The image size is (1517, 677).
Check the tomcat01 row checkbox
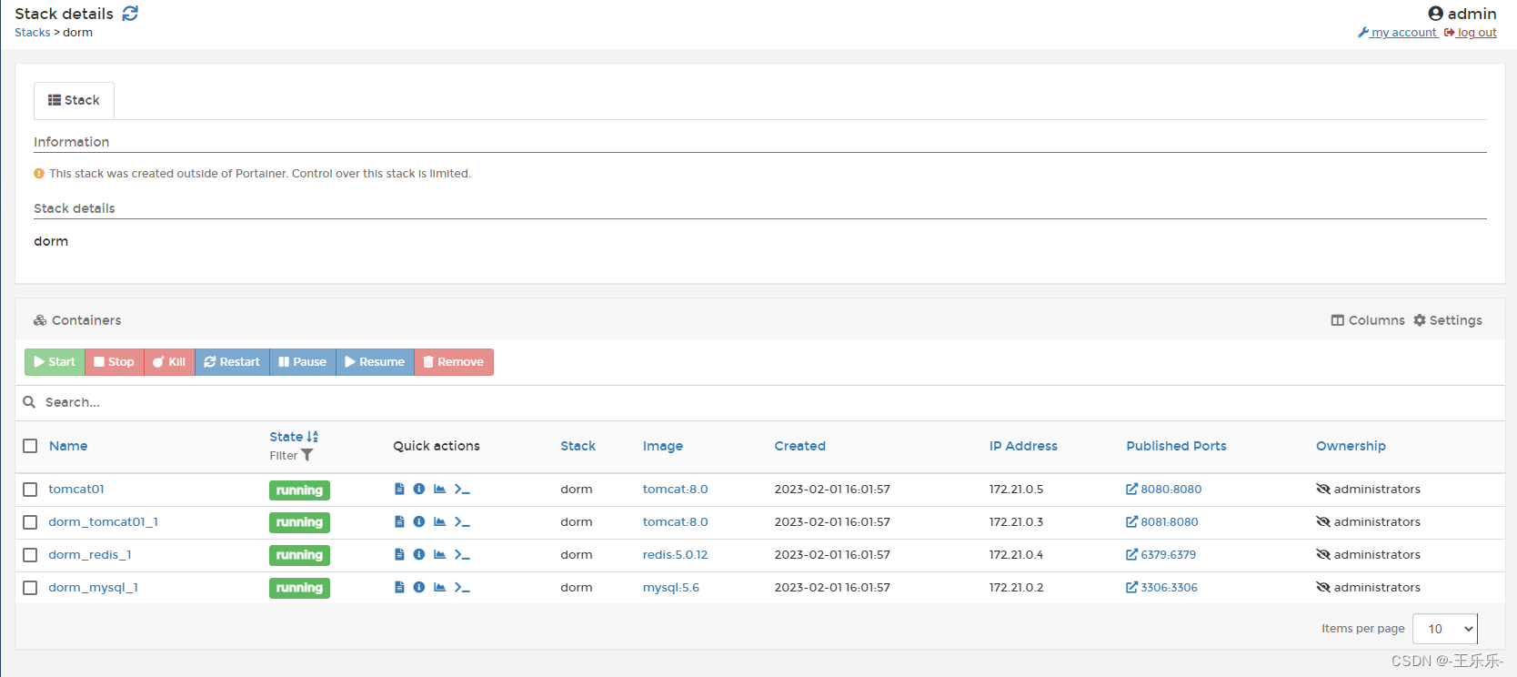pyautogui.click(x=30, y=490)
